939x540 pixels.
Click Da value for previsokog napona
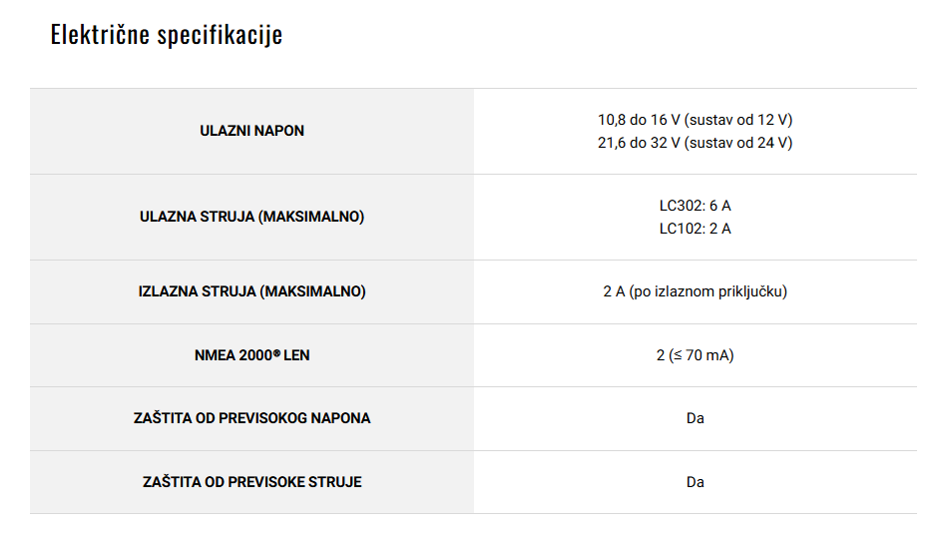coord(696,418)
